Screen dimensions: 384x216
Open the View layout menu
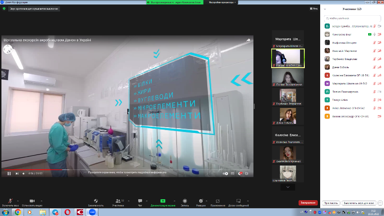315,9
